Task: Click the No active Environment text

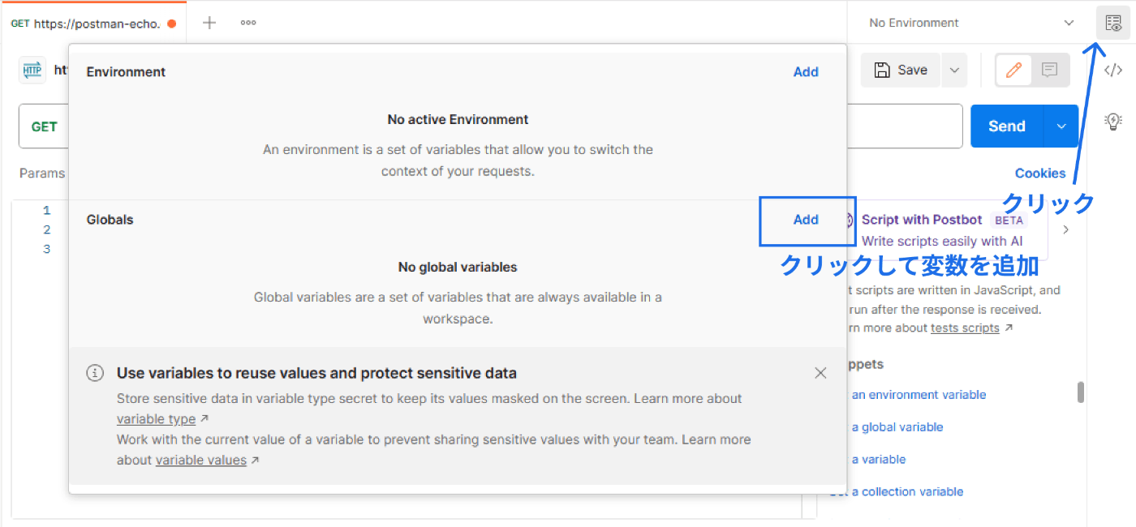Action: pyautogui.click(x=458, y=119)
